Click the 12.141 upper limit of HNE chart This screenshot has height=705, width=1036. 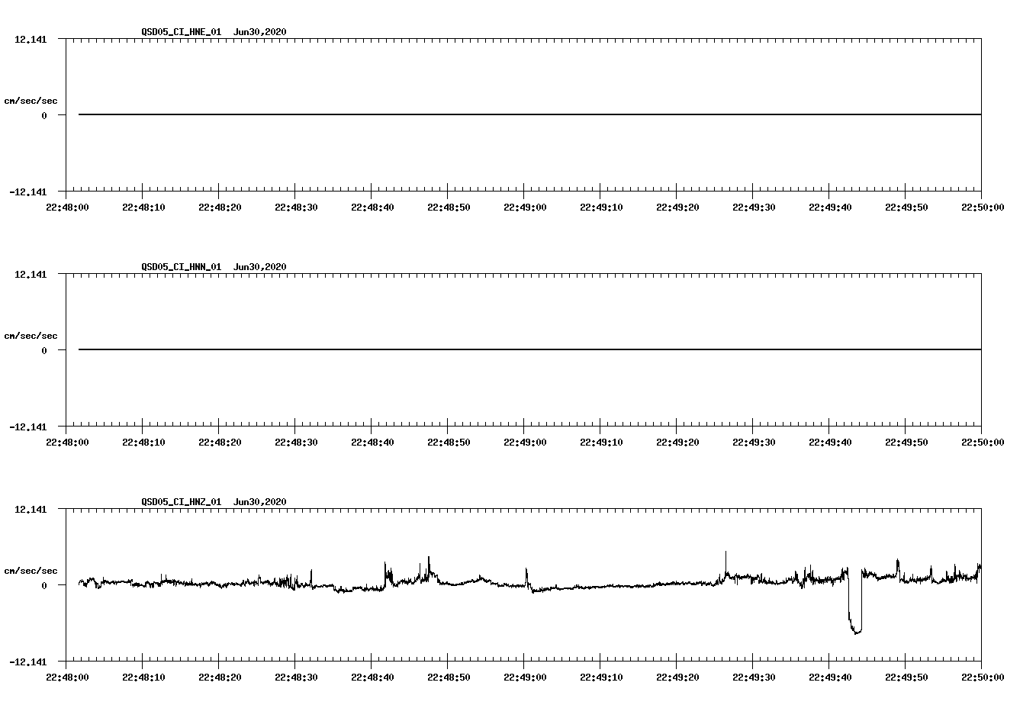tap(31, 39)
